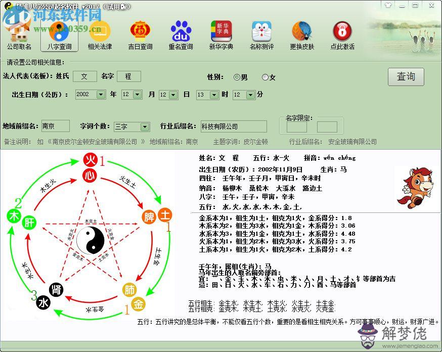Click the 行业后缀名 field with 科技有限公司
This screenshot has height=352, width=442.
pos(233,126)
